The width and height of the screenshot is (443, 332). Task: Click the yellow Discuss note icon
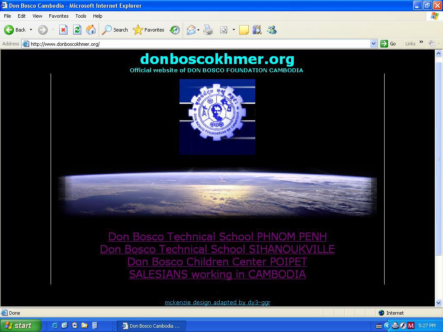[x=244, y=30]
